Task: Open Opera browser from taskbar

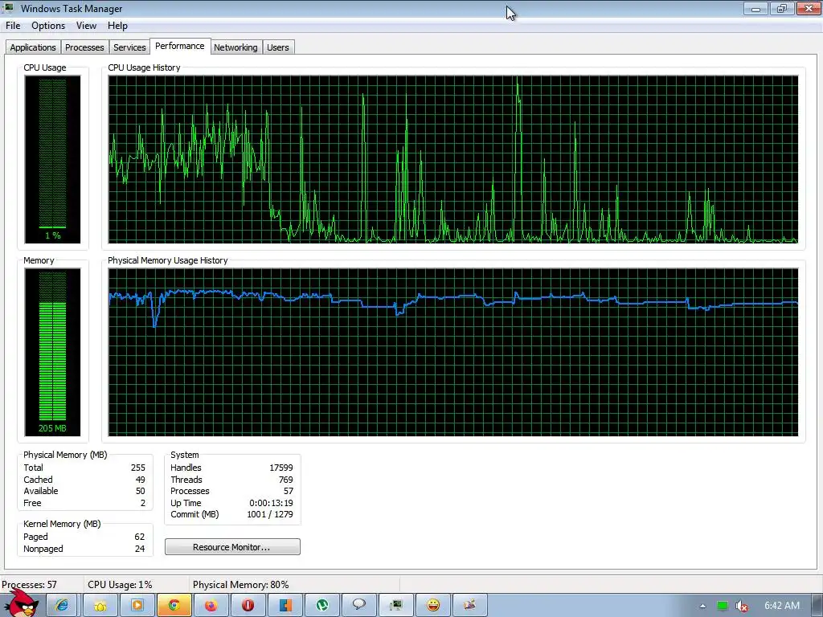Action: pos(248,606)
